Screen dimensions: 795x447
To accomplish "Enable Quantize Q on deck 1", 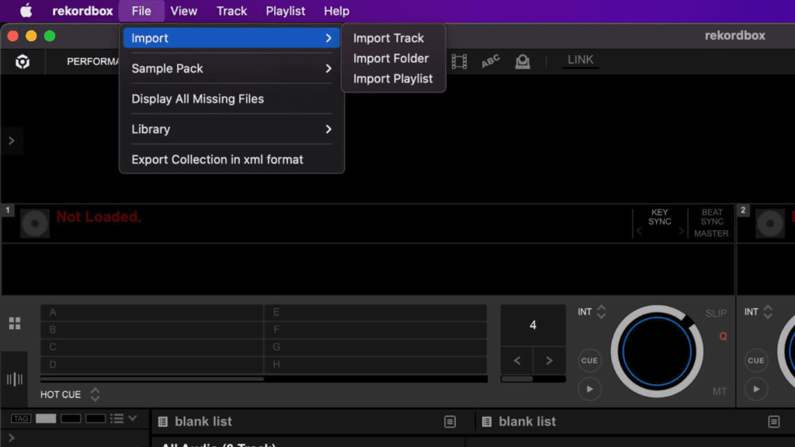I will (722, 337).
